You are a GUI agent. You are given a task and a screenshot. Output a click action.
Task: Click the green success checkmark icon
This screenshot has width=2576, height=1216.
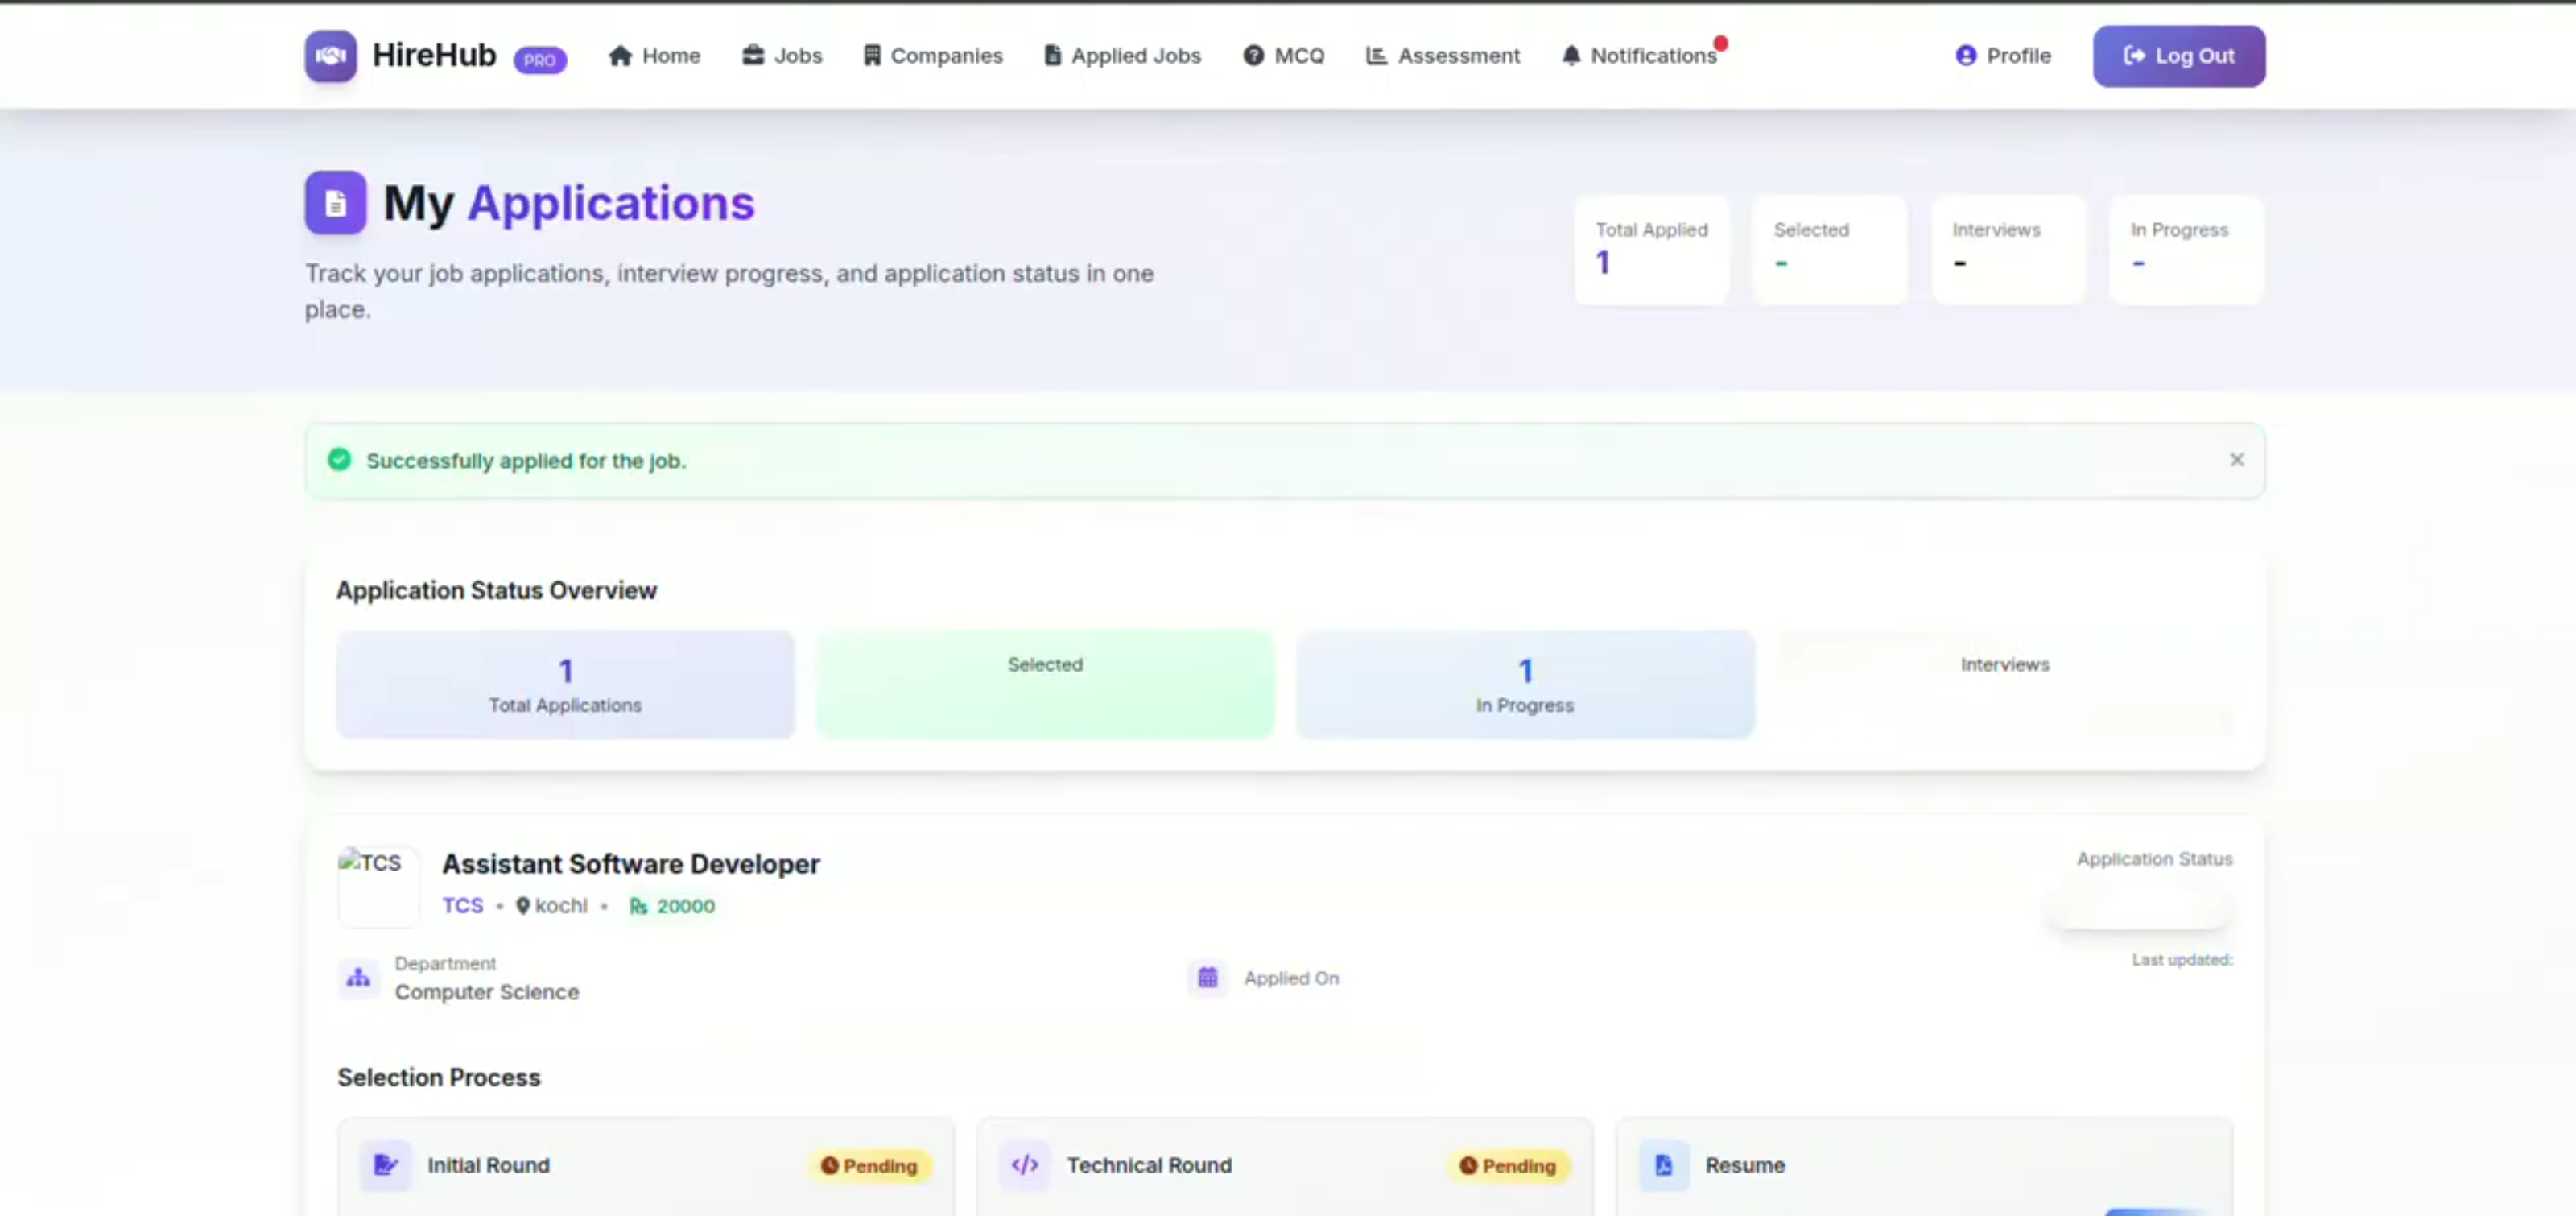pos(340,459)
